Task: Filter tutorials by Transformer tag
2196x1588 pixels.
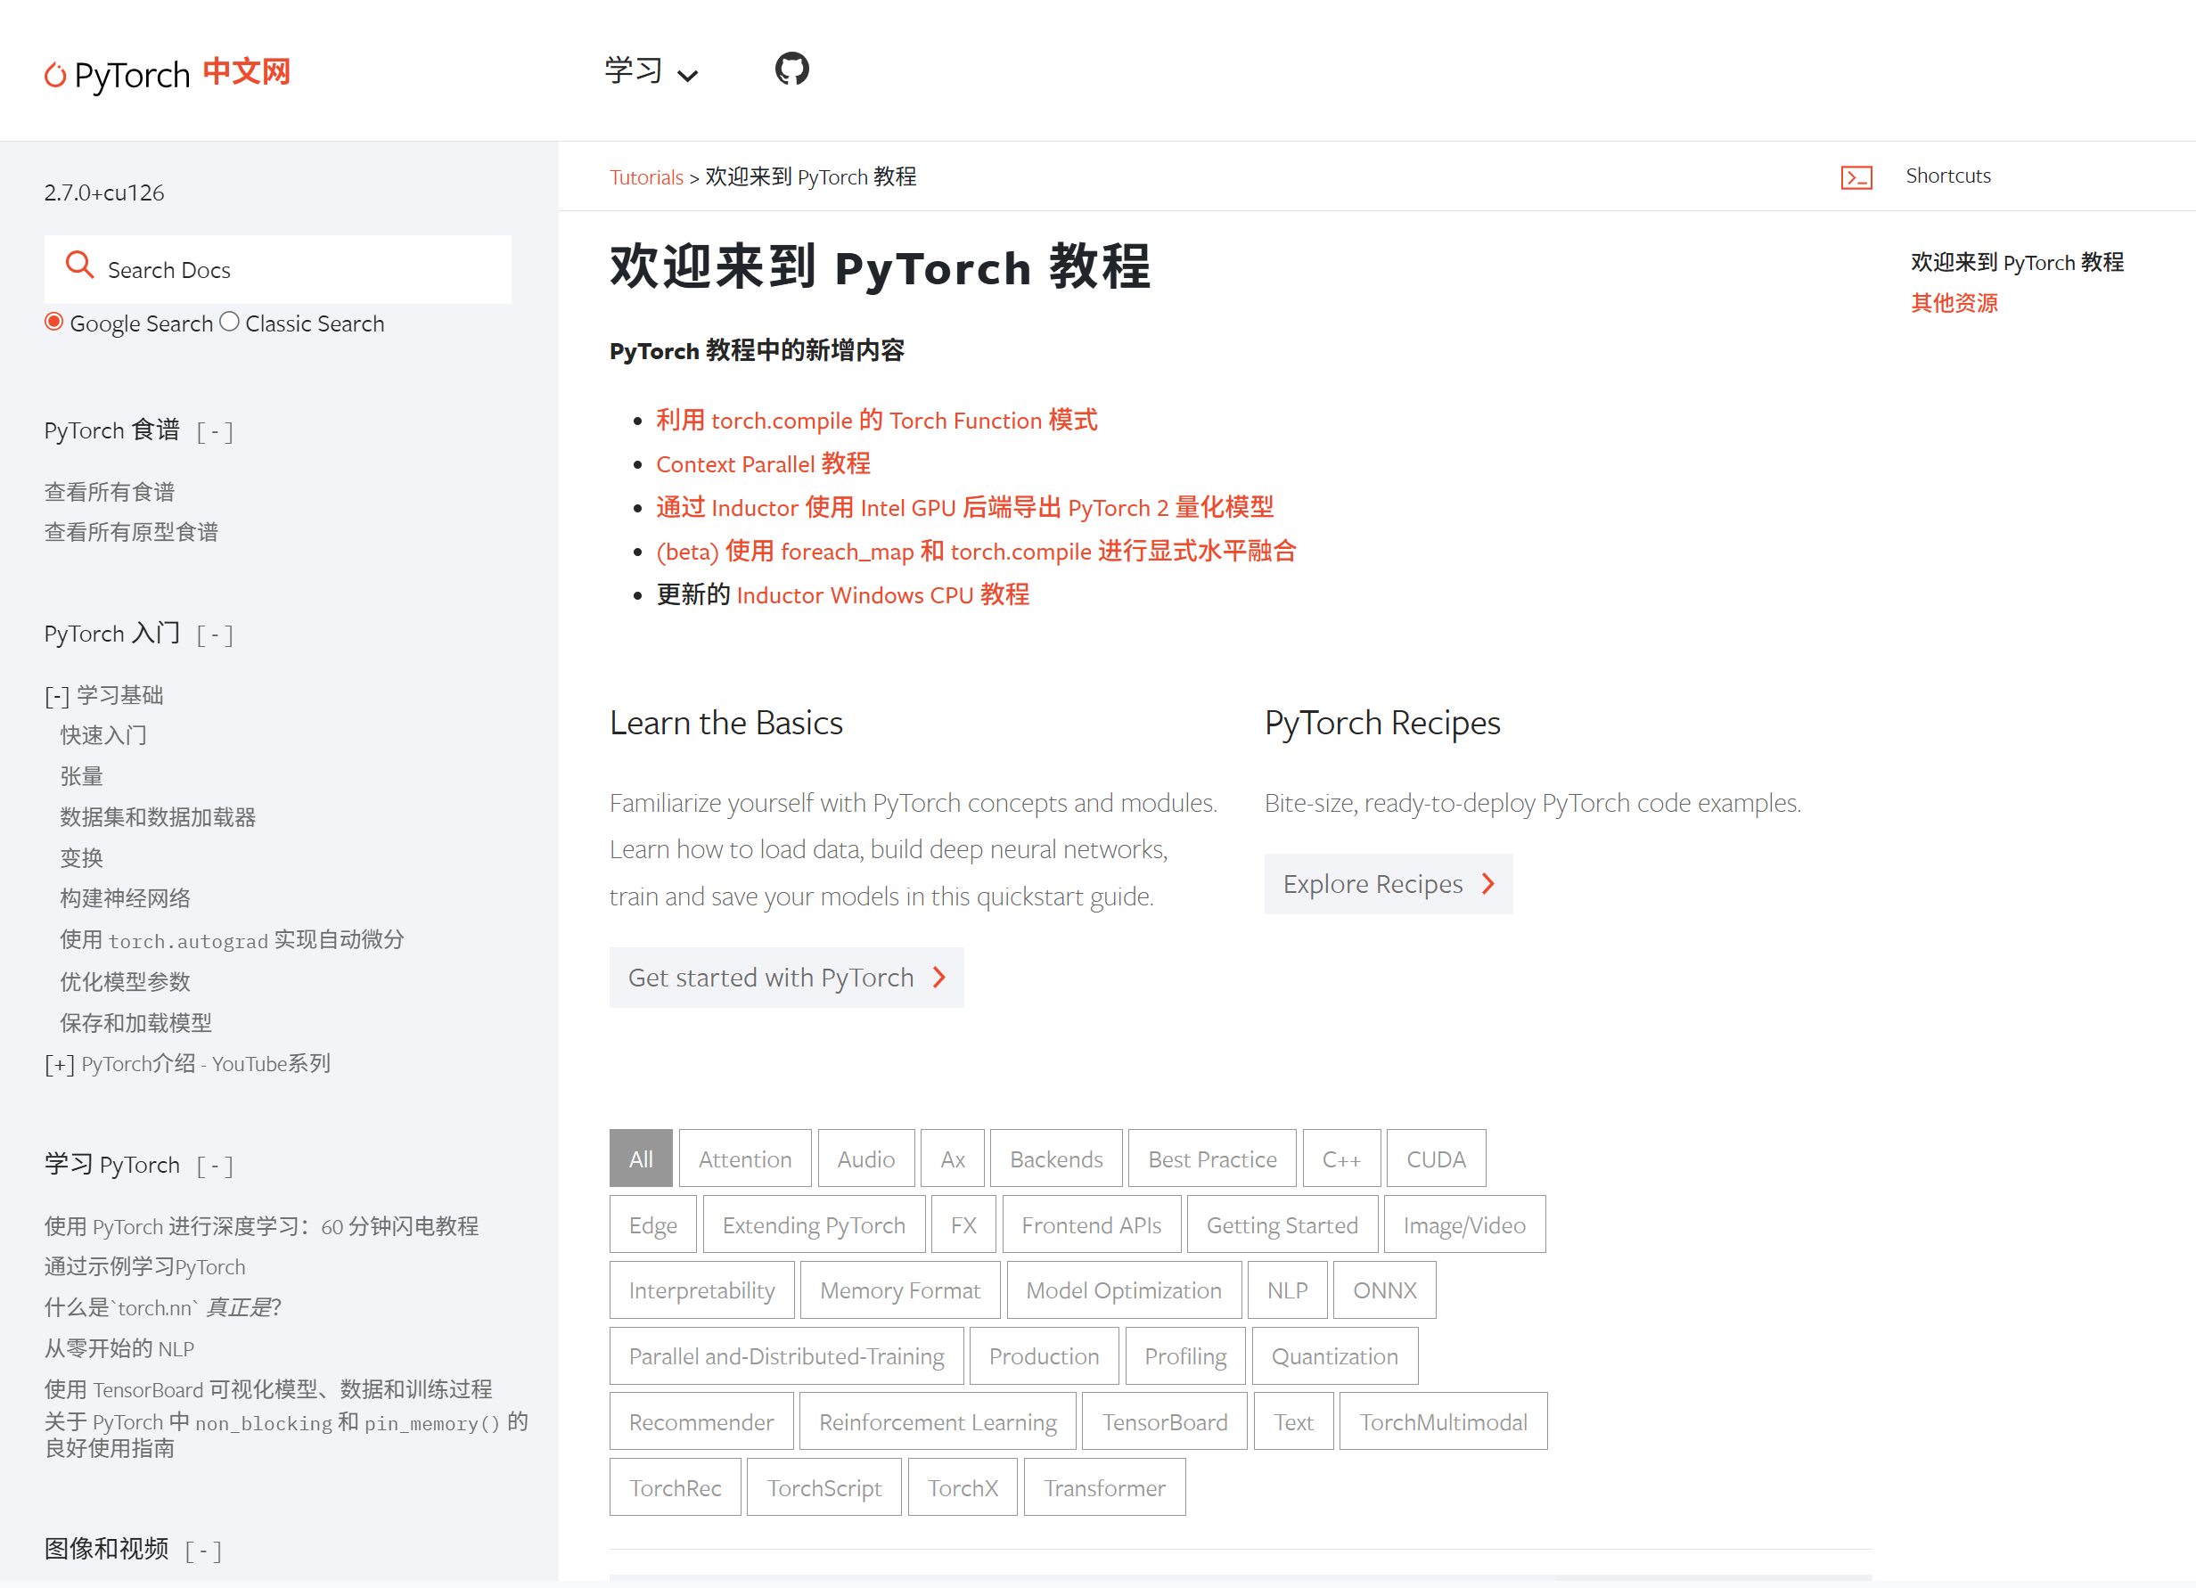Action: pyautogui.click(x=1105, y=1488)
